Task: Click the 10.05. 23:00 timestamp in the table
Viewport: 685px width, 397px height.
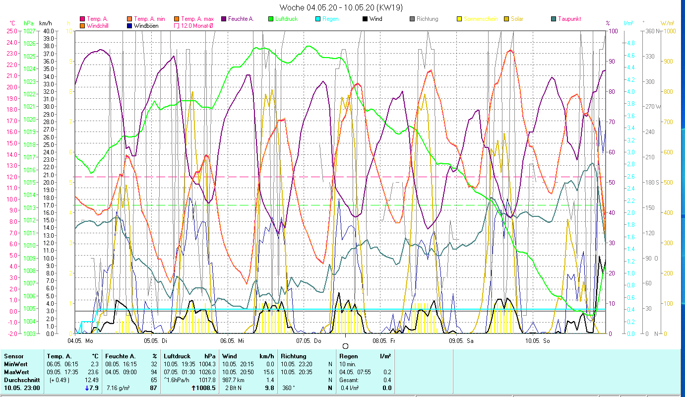Action: [x=21, y=388]
